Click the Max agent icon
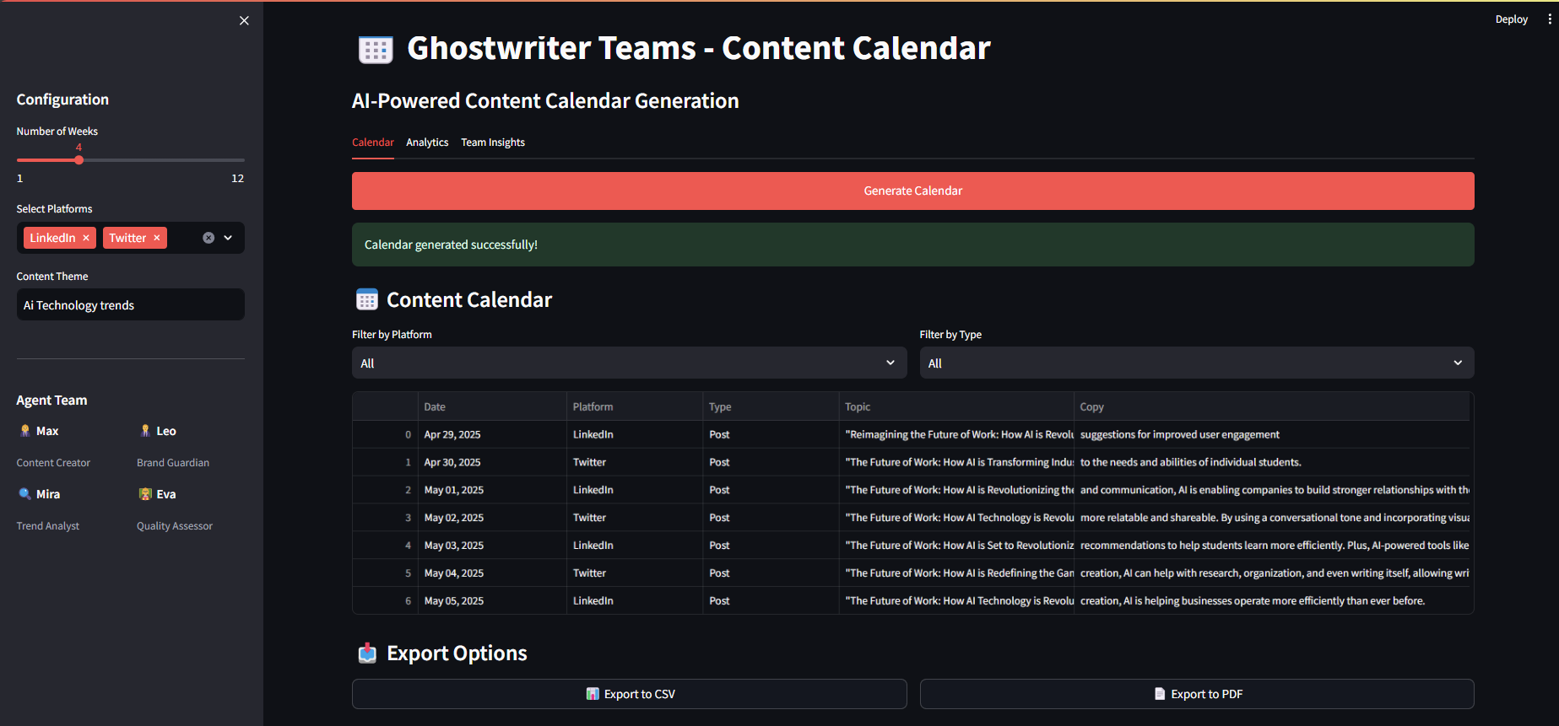This screenshot has height=726, width=1559. pos(25,431)
